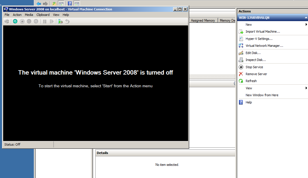The height and width of the screenshot is (178, 308).
Task: Expand the View submenu arrow
Action: tap(306, 88)
